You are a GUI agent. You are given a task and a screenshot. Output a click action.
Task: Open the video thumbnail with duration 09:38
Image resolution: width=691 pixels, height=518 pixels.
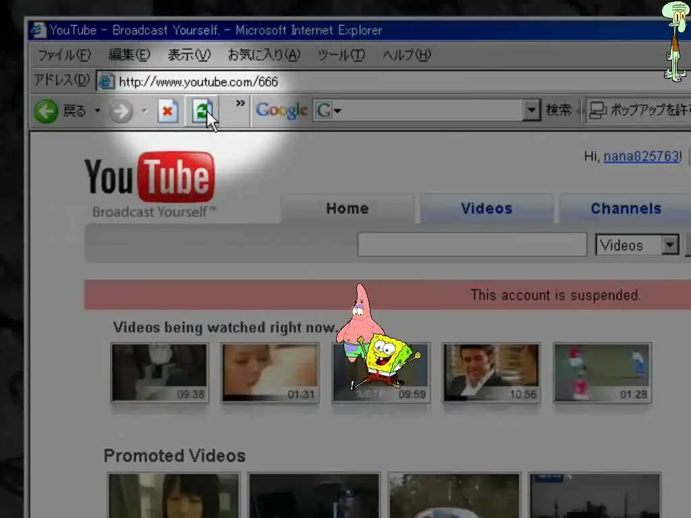[x=159, y=372]
